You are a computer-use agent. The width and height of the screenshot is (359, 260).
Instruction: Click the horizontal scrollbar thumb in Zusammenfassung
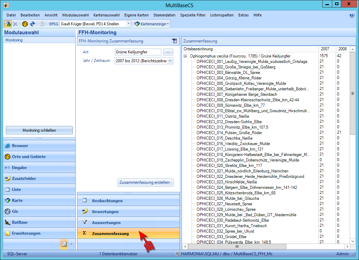click(x=237, y=247)
